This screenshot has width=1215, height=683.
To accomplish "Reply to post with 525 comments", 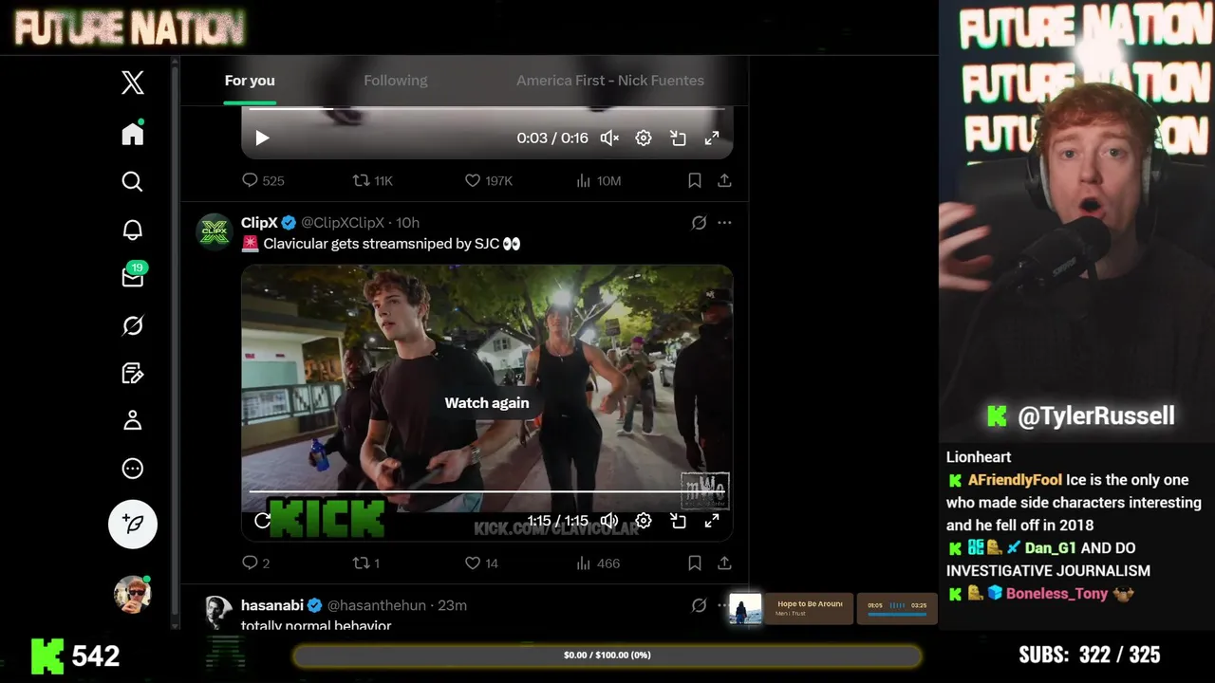I will pos(263,180).
